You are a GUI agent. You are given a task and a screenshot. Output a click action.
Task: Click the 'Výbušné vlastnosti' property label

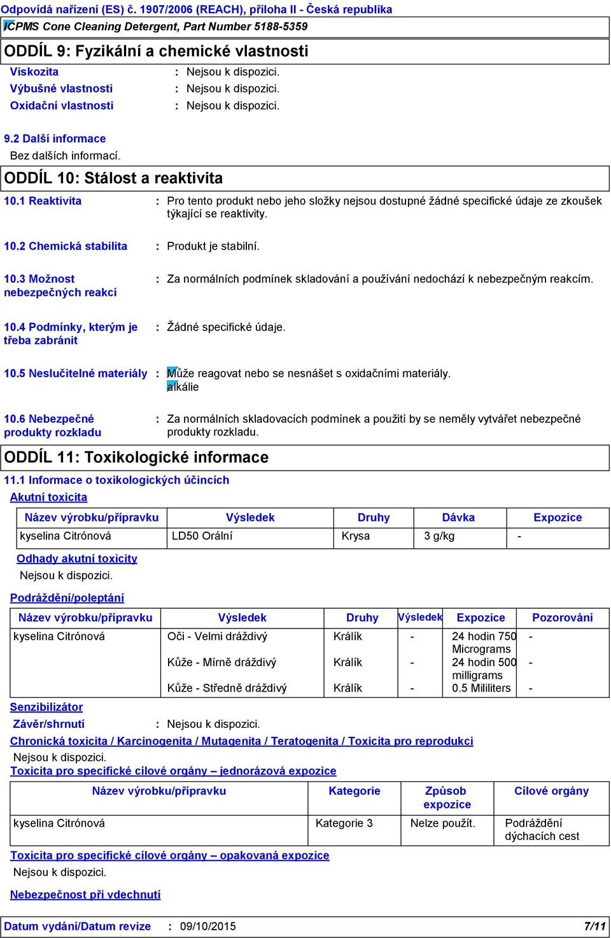click(x=61, y=89)
